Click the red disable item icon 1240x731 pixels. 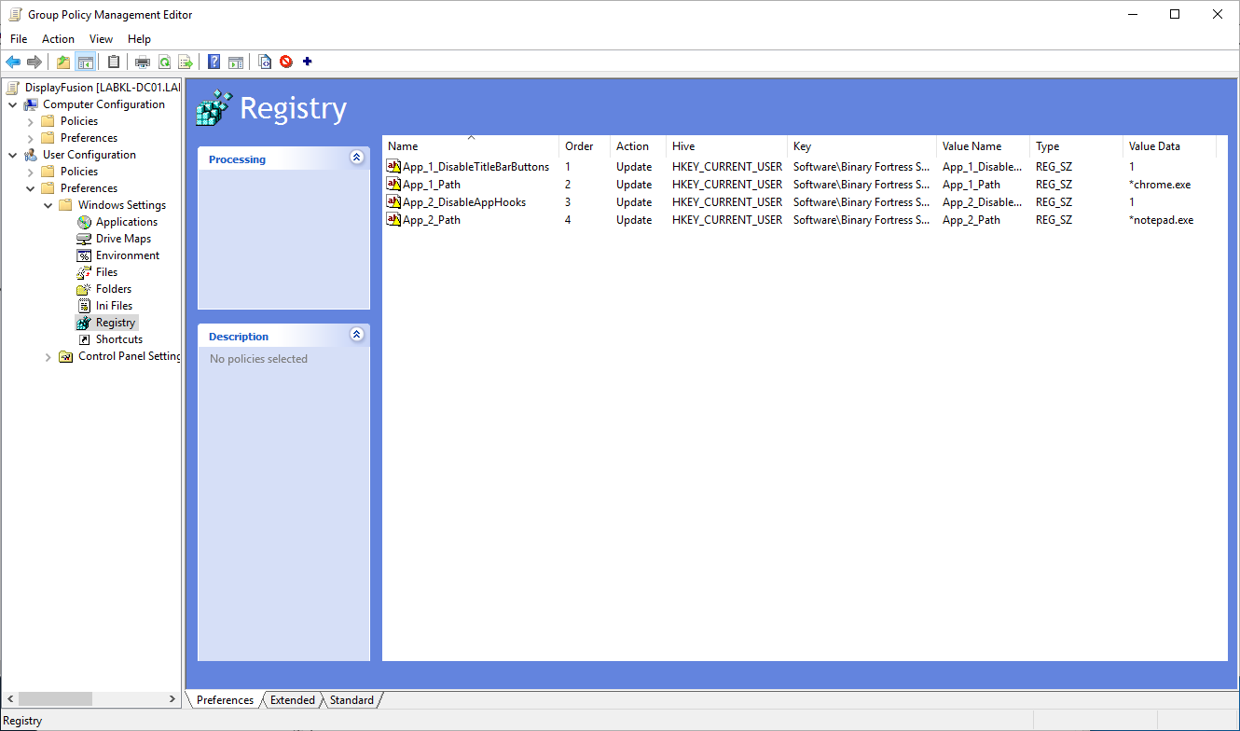[x=286, y=62]
